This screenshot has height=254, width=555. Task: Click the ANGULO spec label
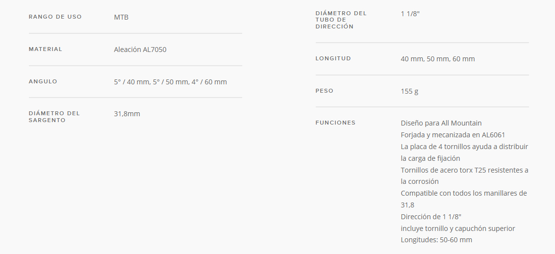click(x=43, y=81)
